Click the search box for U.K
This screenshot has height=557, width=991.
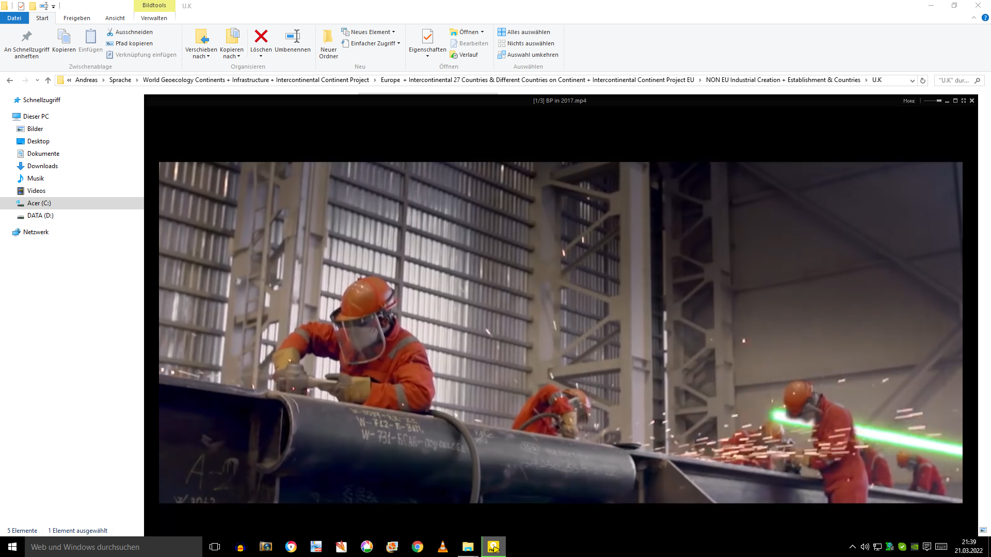pos(959,80)
